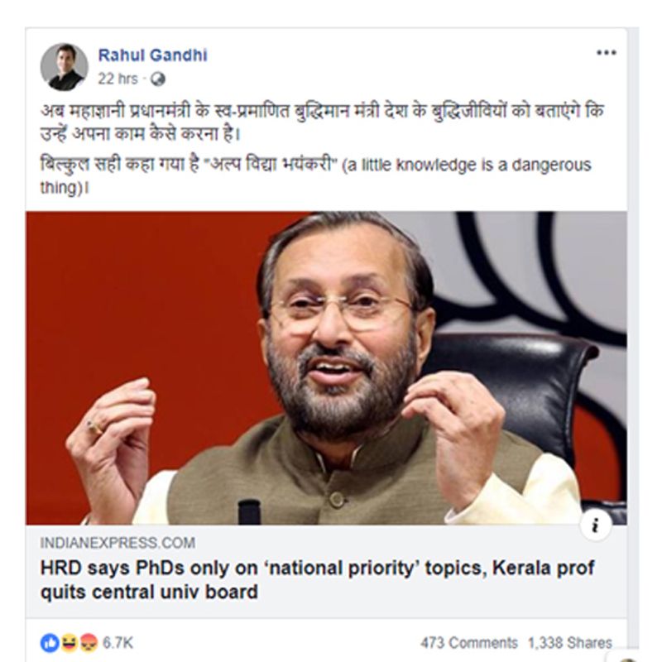Image resolution: width=662 pixels, height=662 pixels.
Task: Click Rahul Gandhi's profile picture
Action: click(x=65, y=67)
